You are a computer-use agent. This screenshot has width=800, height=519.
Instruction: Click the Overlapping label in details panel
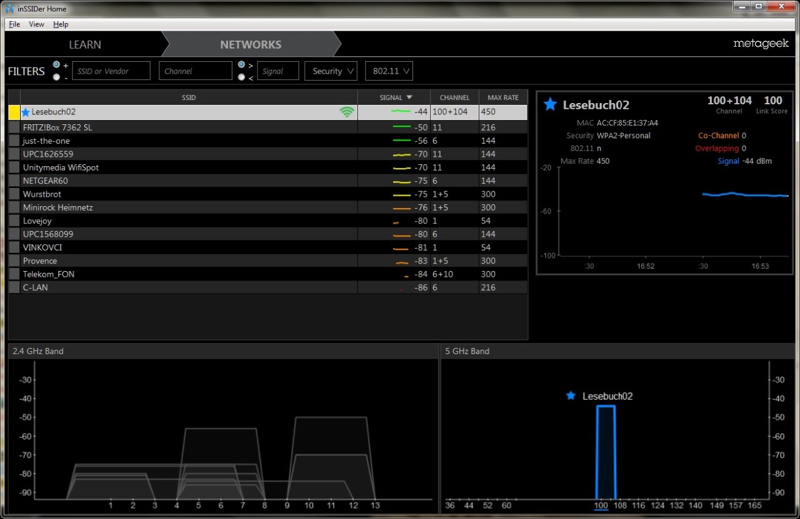pyautogui.click(x=717, y=149)
